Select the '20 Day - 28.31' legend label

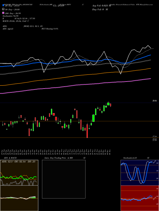pos(12,6)
